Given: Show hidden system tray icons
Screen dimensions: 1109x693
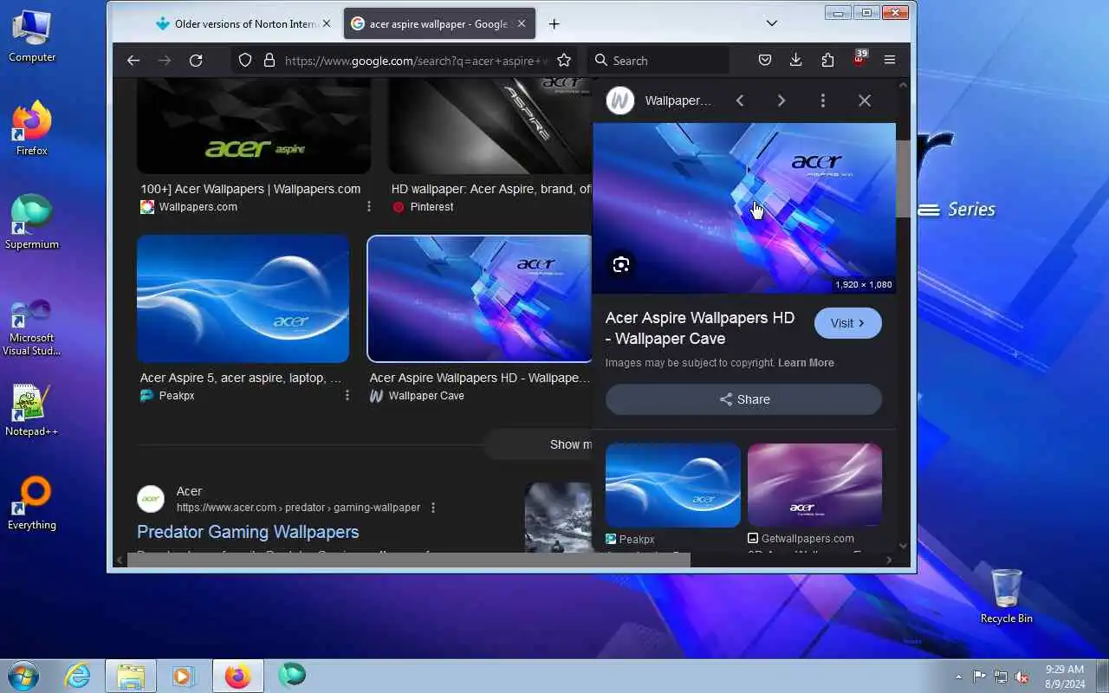Looking at the screenshot, I should pos(958,677).
